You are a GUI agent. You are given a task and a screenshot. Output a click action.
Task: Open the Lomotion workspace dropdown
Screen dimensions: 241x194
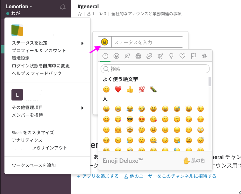pyautogui.click(x=19, y=6)
